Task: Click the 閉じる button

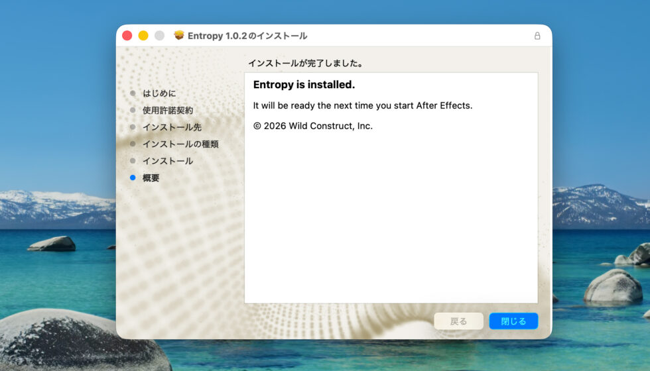Action: tap(513, 321)
